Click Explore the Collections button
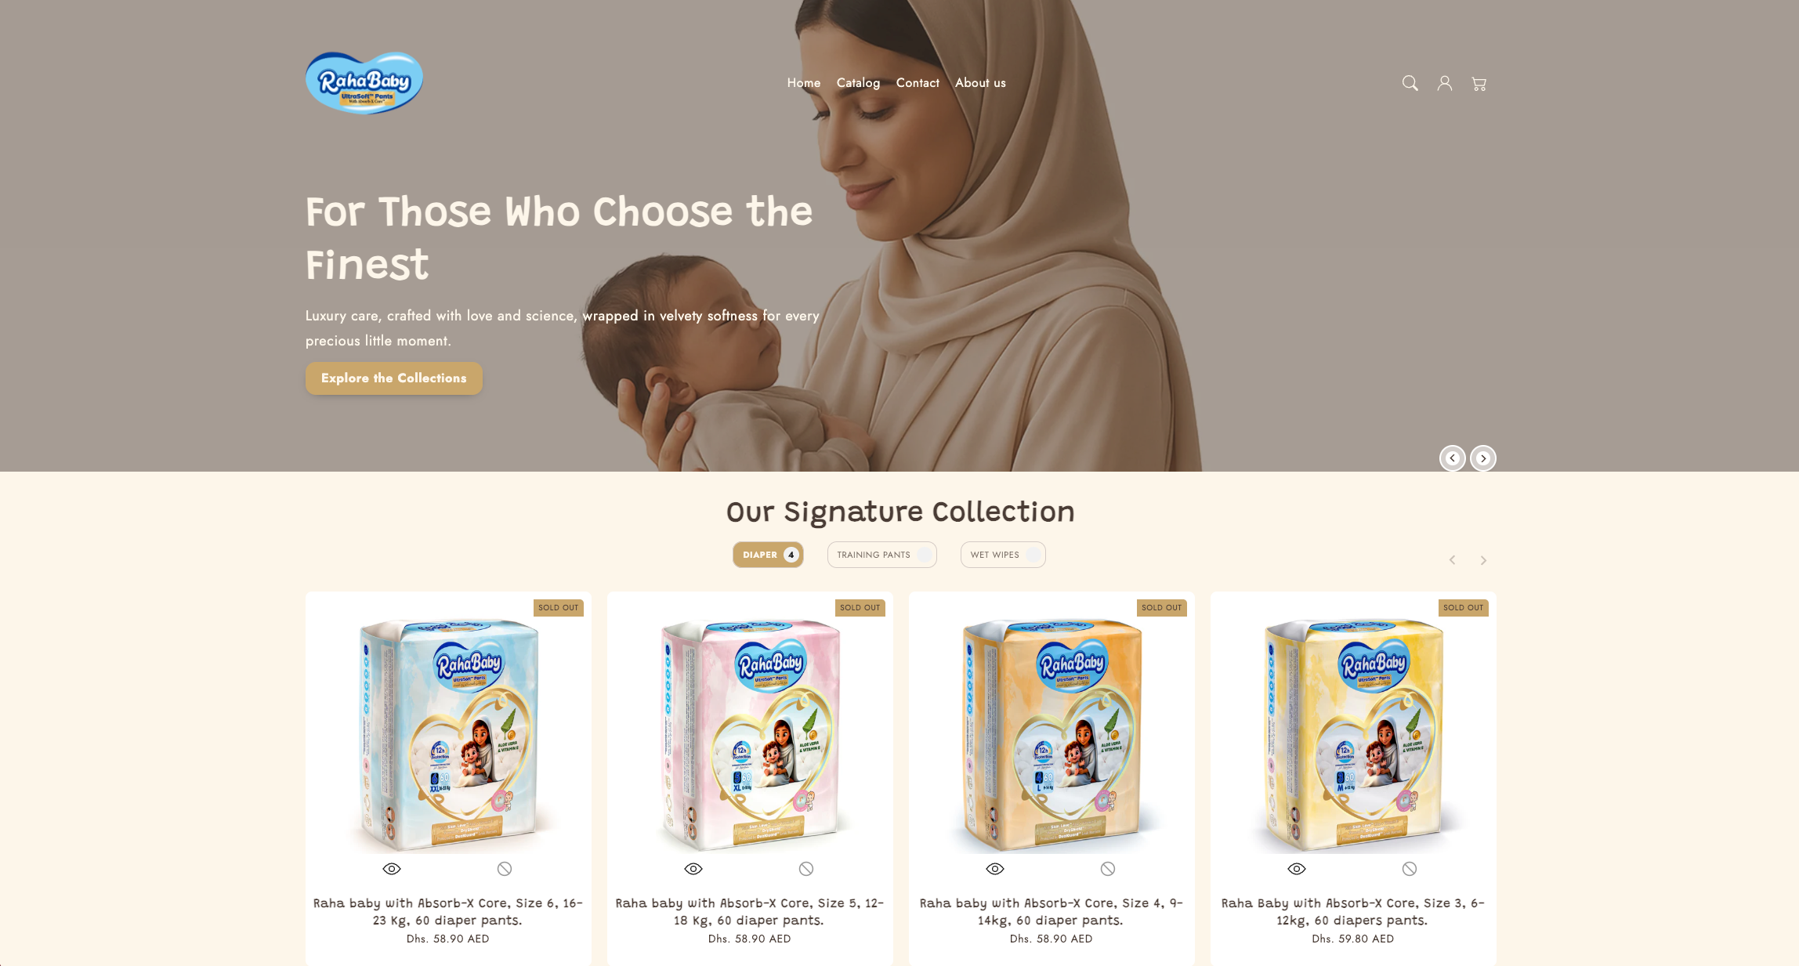The image size is (1799, 966). [393, 378]
